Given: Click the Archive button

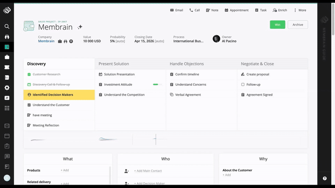Looking at the screenshot, I should [298, 25].
